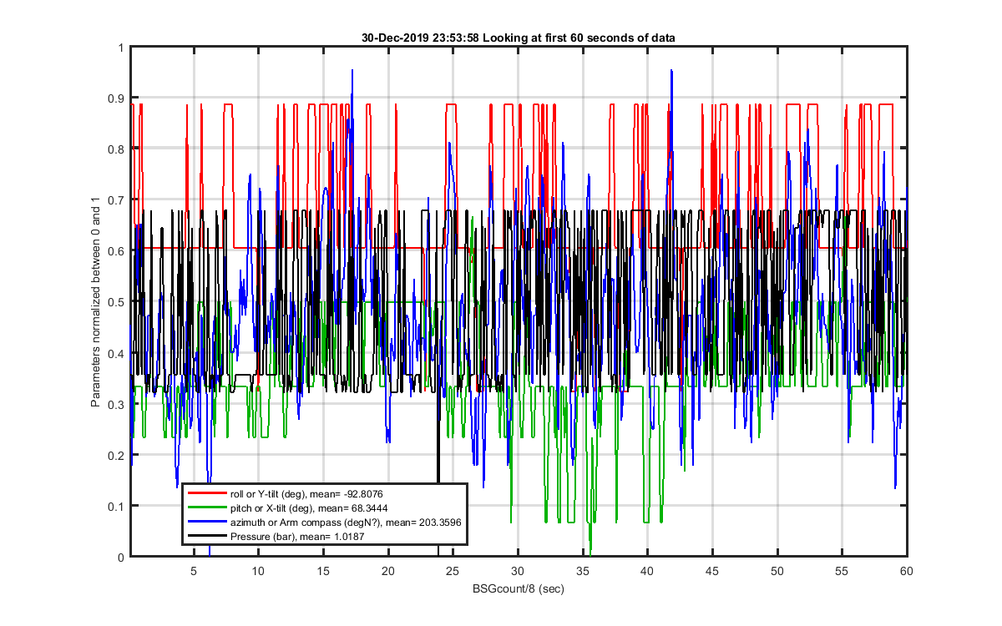The width and height of the screenshot is (1002, 626).
Task: Click y-axis tick label "0.2"
Action: 115,455
